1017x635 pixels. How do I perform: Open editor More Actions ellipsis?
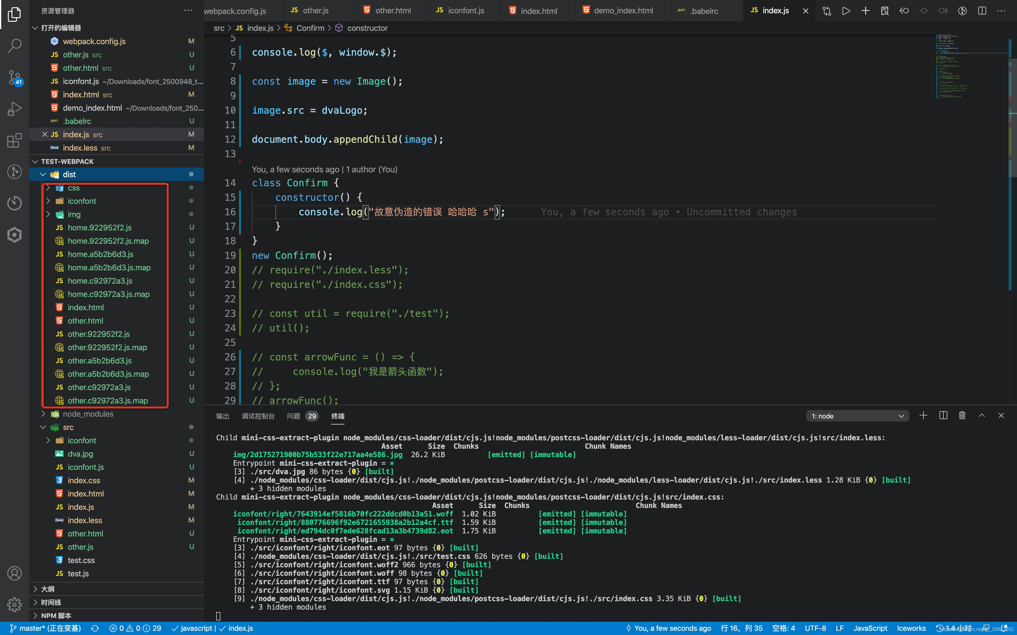pos(1002,11)
